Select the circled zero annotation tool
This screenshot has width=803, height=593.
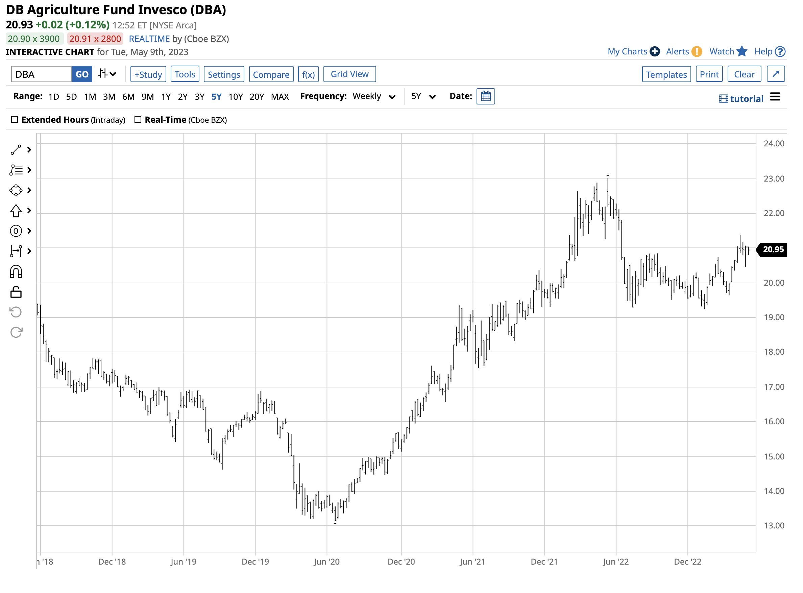click(16, 231)
